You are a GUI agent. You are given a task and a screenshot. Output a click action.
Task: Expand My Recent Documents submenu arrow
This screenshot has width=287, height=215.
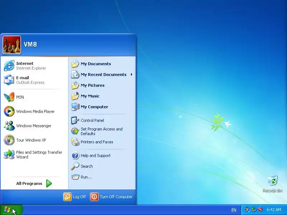[131, 75]
